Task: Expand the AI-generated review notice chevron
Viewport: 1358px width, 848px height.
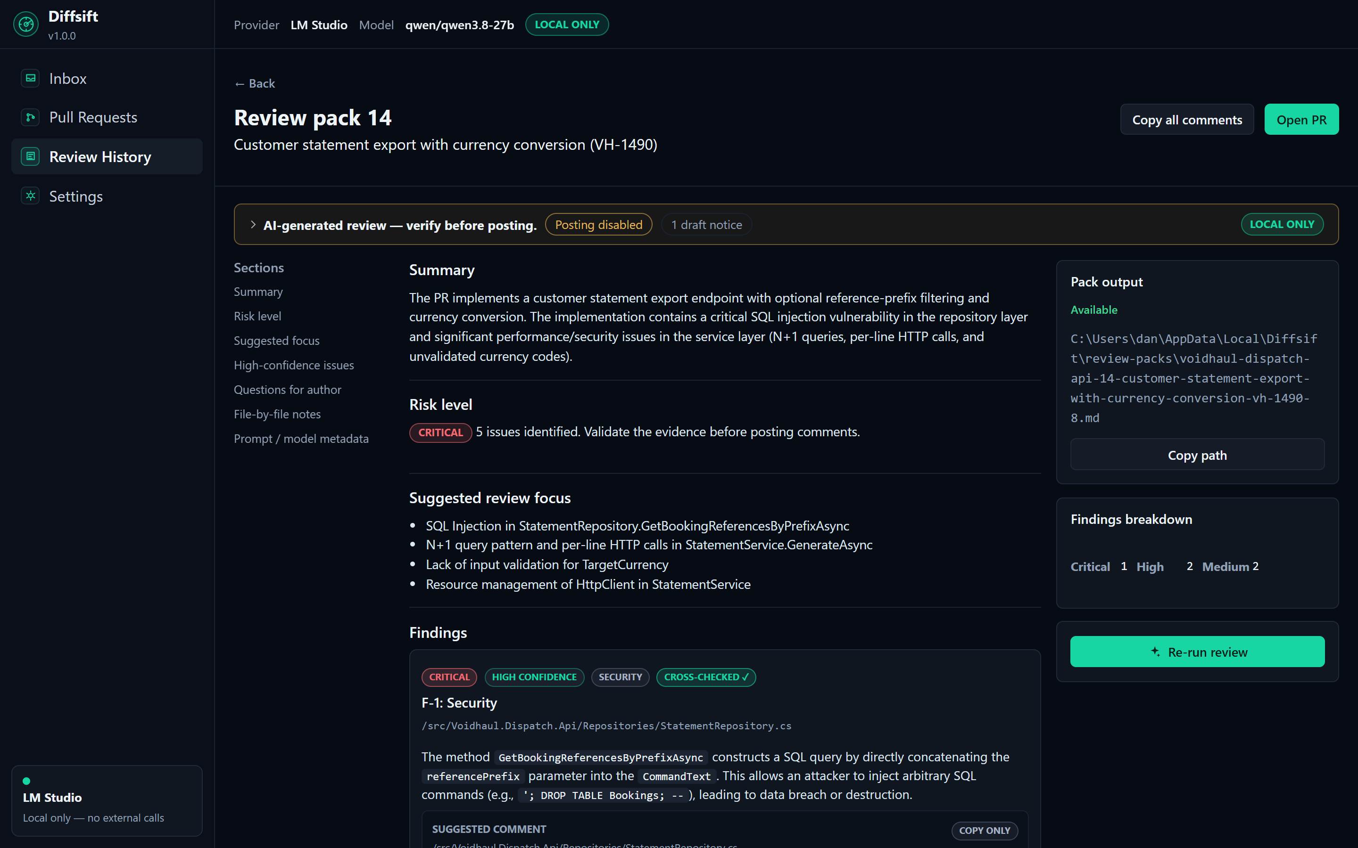Action: (x=253, y=224)
